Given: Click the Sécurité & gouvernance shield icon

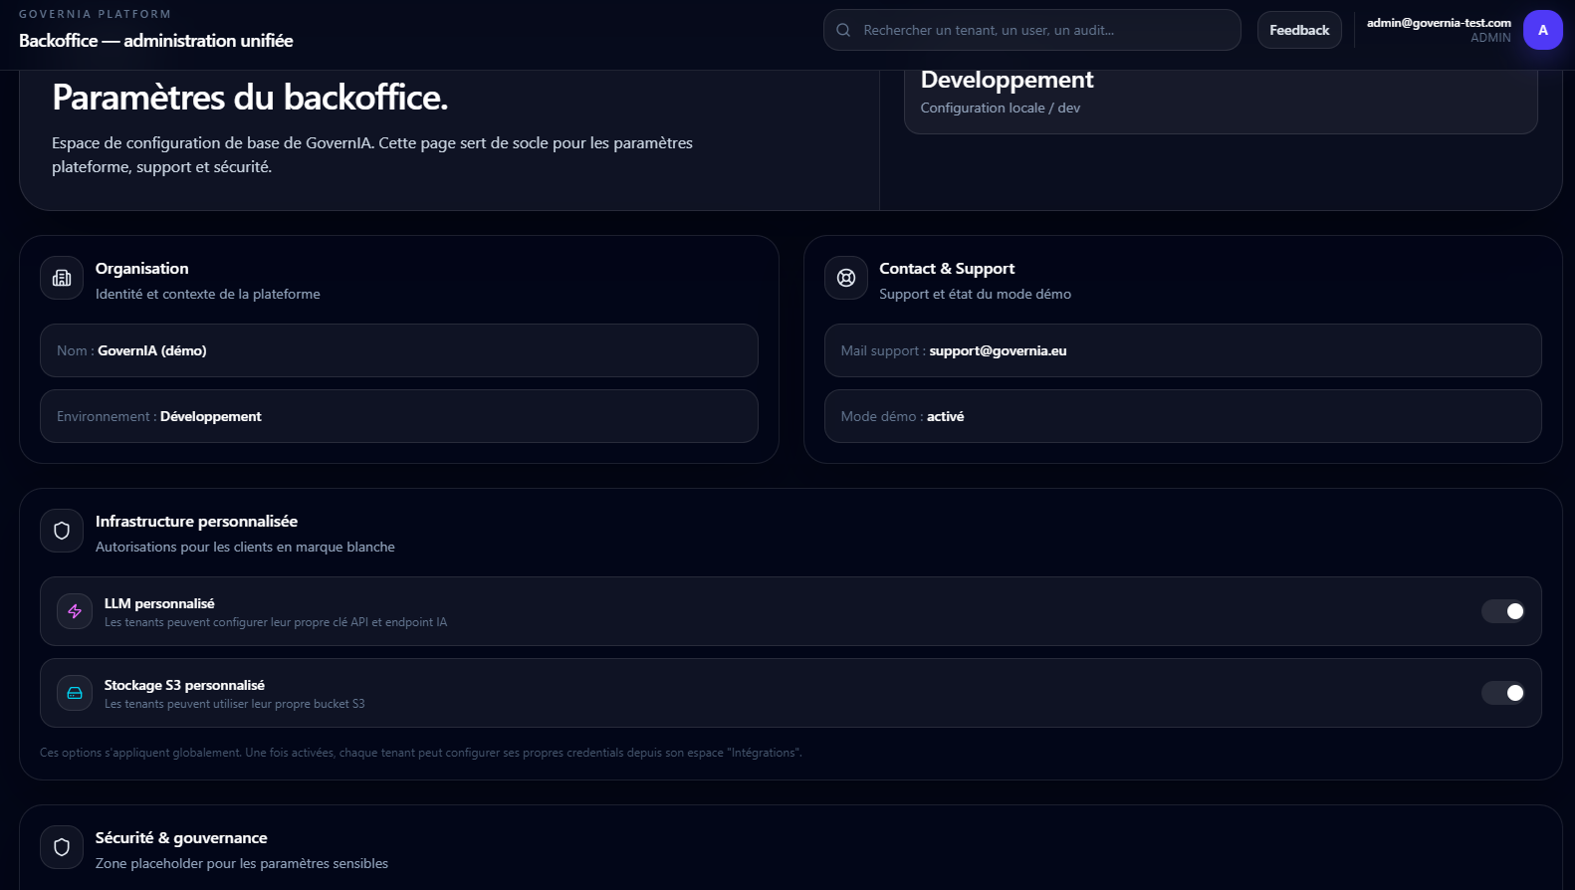Looking at the screenshot, I should click(x=62, y=847).
